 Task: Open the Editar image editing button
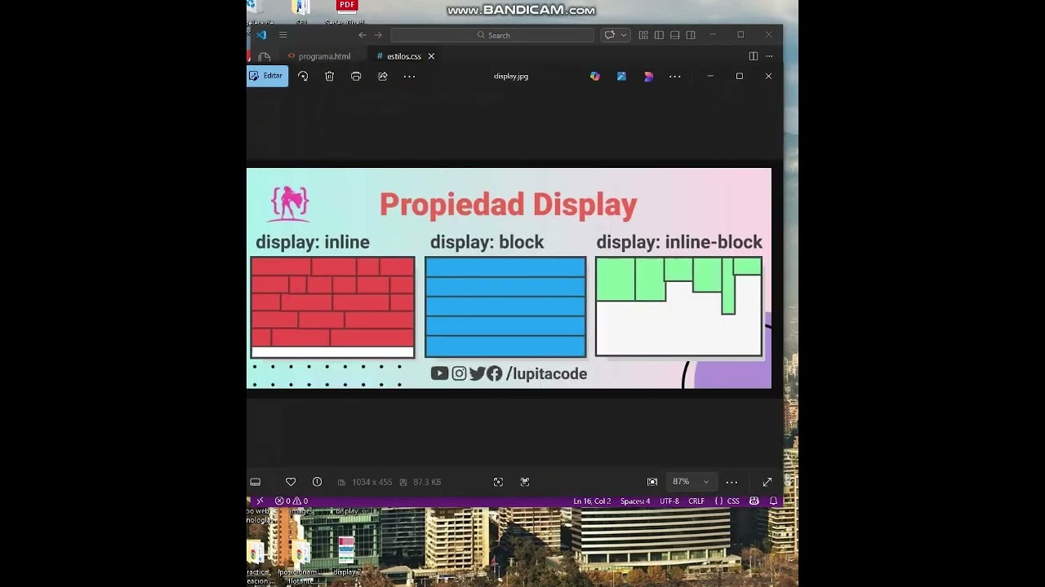point(268,76)
